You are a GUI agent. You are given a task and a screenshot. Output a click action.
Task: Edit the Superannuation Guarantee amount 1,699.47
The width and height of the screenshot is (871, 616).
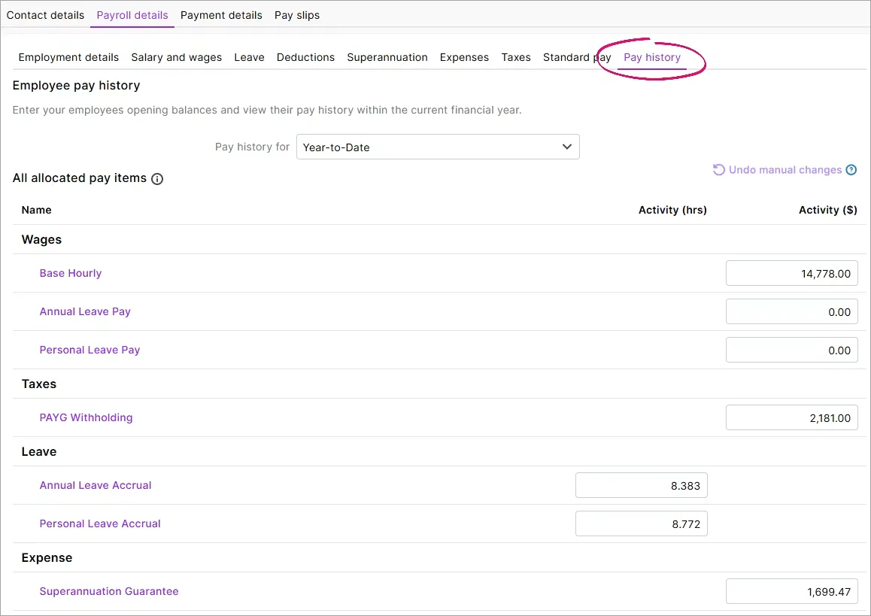791,592
